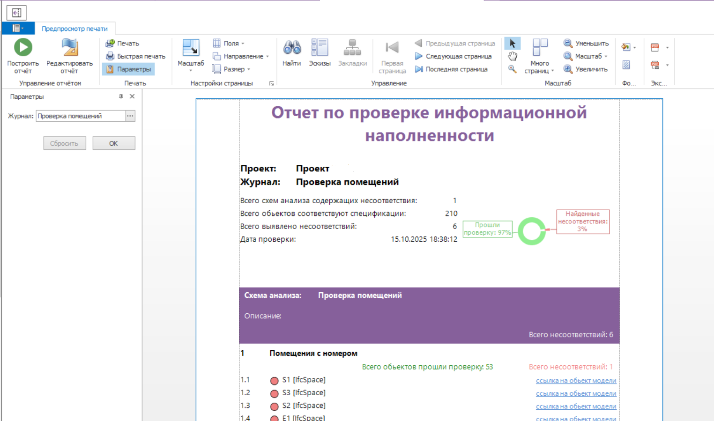Click the Найти binoculars icon

pyautogui.click(x=292, y=48)
